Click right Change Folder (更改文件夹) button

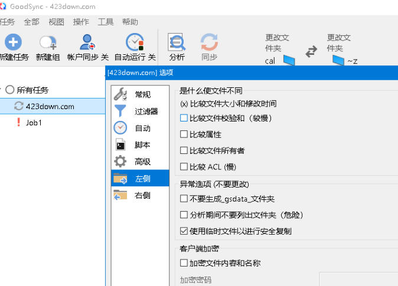[x=338, y=43]
